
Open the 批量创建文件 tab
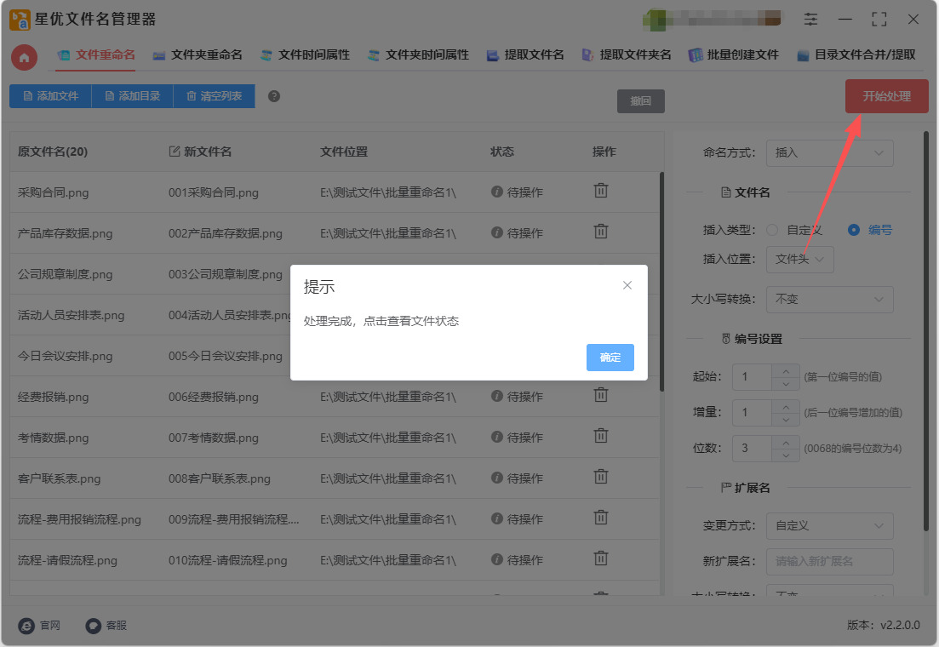pyautogui.click(x=734, y=54)
